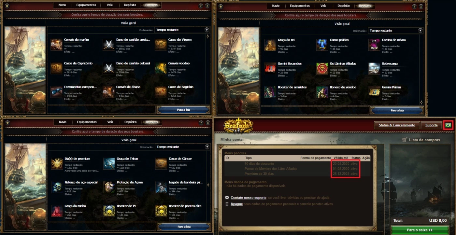Select the Booster de PE skull icon

(x=109, y=211)
